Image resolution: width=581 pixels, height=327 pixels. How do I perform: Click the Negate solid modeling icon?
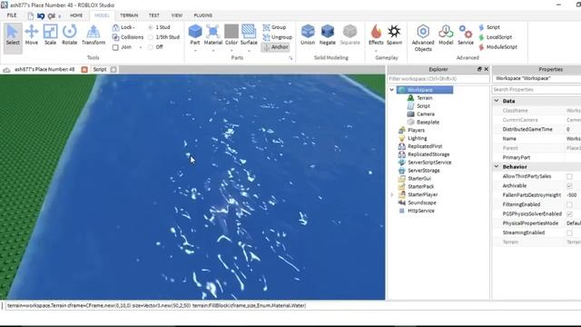(327, 35)
